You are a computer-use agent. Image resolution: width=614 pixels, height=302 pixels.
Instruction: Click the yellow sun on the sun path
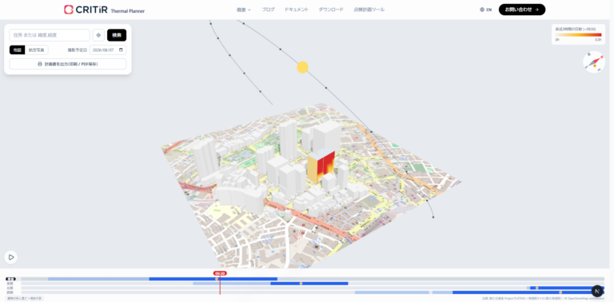point(302,67)
